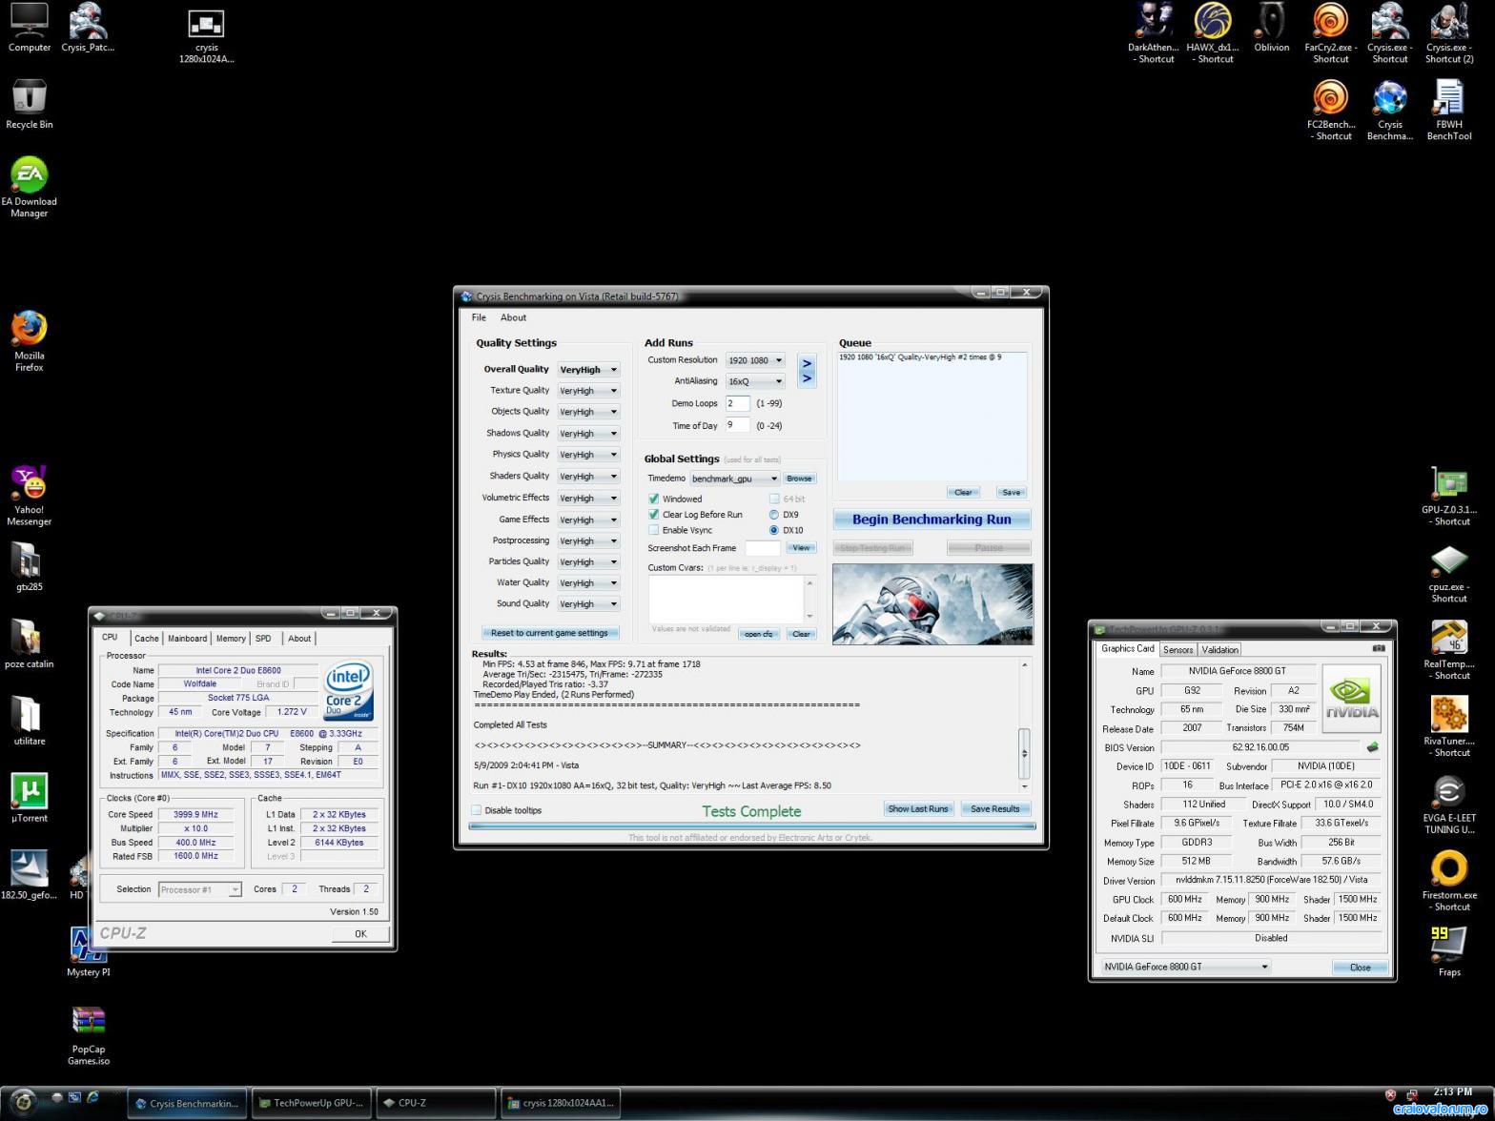This screenshot has width=1495, height=1121.
Task: Launch EA Download Manager desktop icon
Action: click(30, 188)
